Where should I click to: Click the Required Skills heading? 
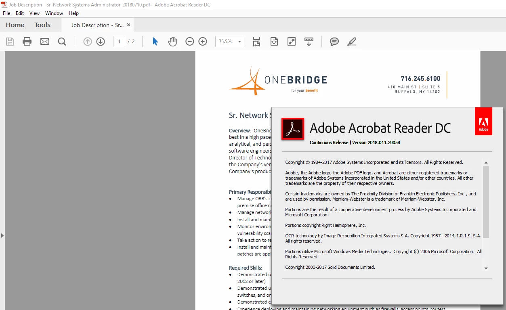tap(246, 268)
